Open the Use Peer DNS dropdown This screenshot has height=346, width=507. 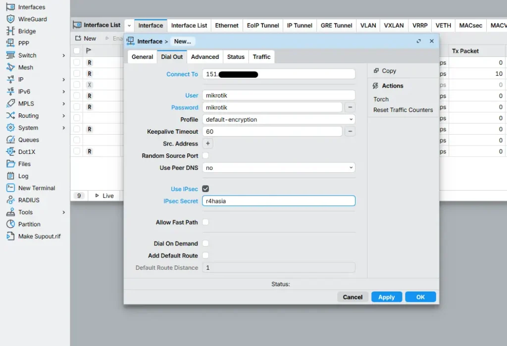[279, 168]
